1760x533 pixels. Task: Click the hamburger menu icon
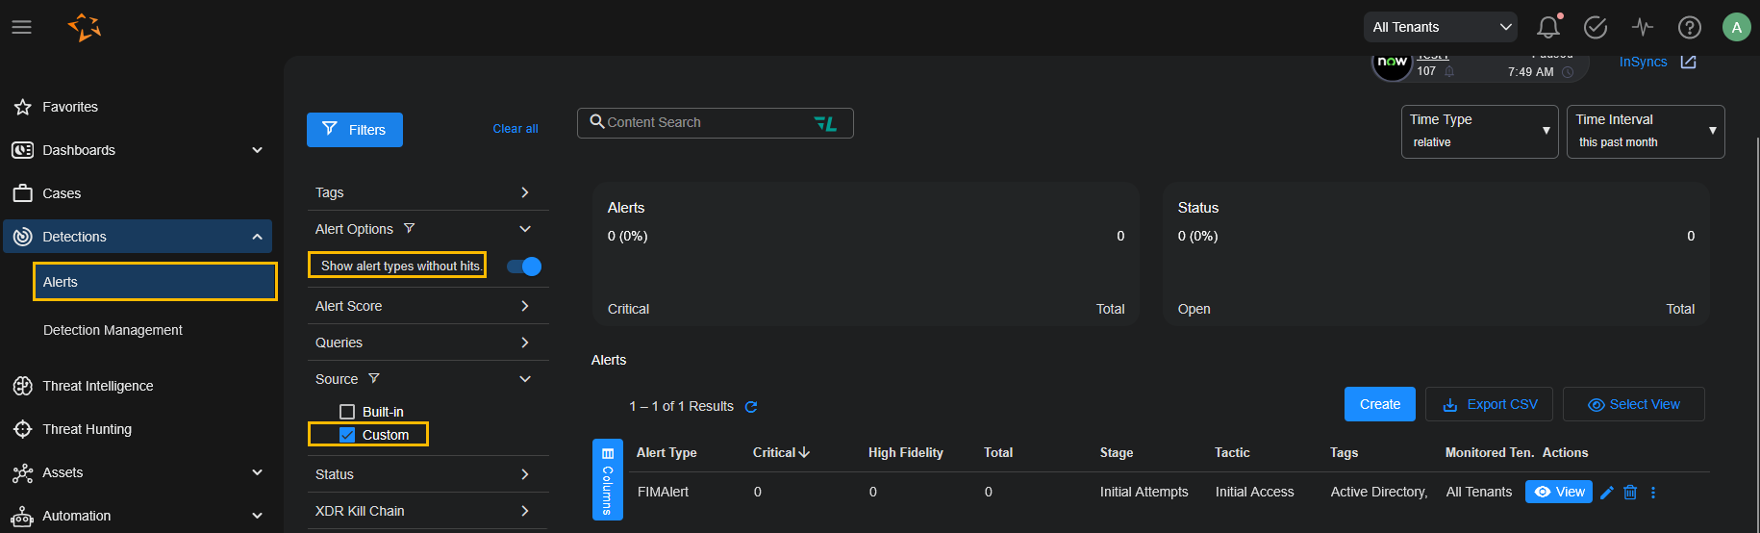(x=21, y=27)
